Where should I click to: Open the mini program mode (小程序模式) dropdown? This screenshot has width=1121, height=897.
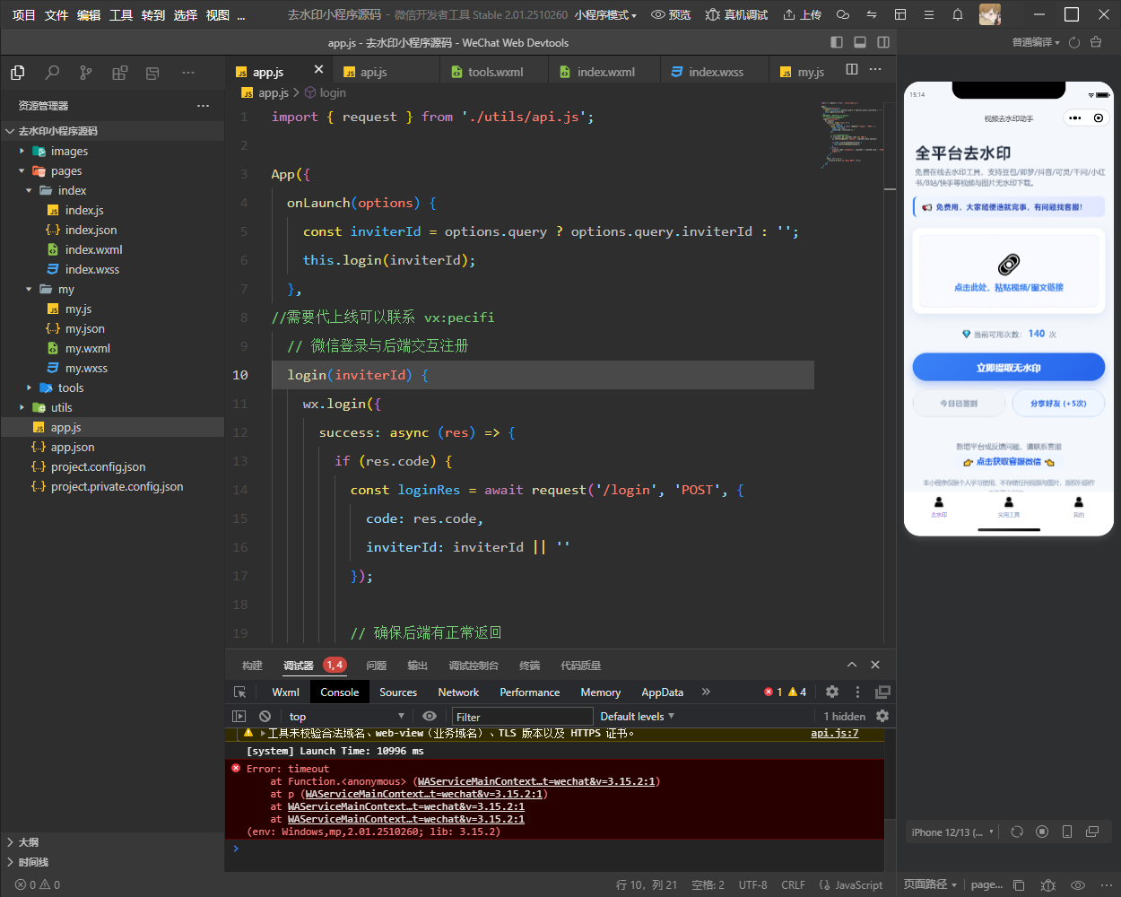[606, 15]
